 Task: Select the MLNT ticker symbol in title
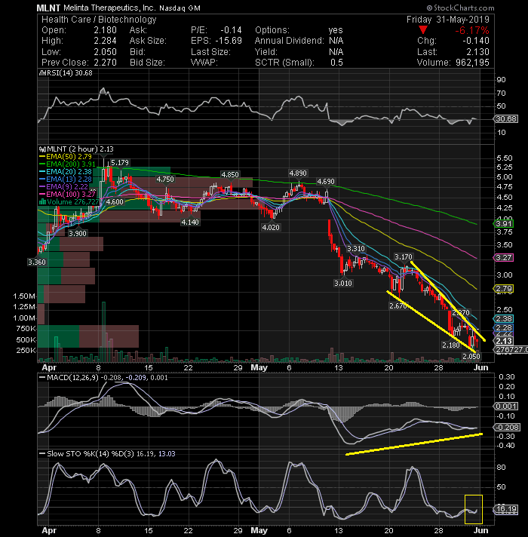48,8
